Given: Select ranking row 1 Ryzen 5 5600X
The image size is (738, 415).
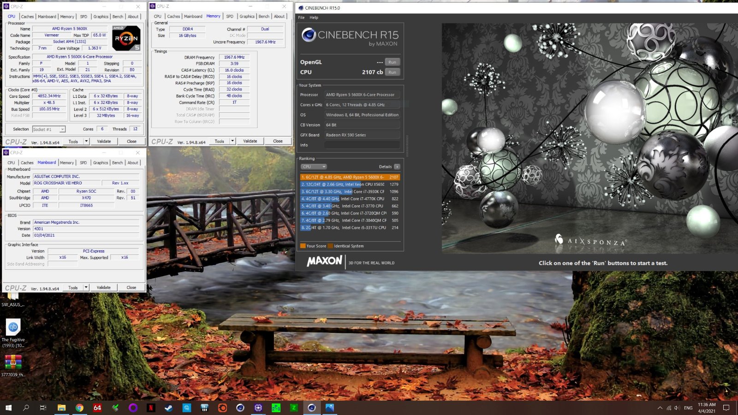Looking at the screenshot, I should [x=350, y=177].
